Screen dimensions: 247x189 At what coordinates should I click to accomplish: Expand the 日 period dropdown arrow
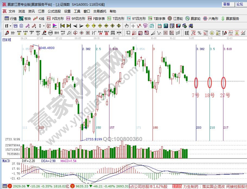pyautogui.click(x=10, y=26)
